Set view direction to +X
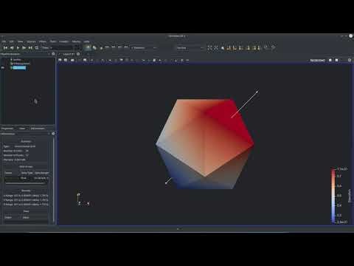This screenshot has height=266, width=354. point(229,48)
